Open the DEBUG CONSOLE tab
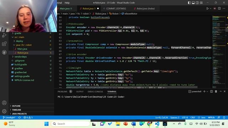This screenshot has width=228, height=128. (x=95, y=92)
